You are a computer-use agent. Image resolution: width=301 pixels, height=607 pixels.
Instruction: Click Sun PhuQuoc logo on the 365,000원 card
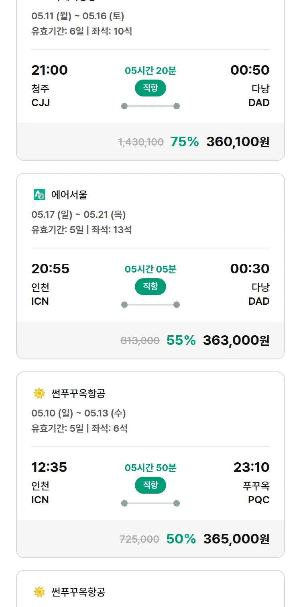[x=39, y=394]
